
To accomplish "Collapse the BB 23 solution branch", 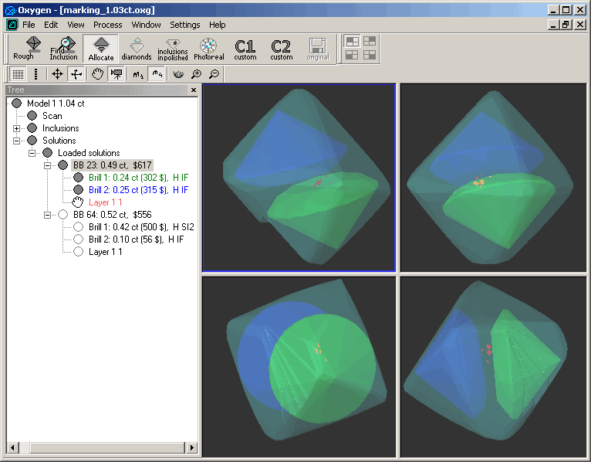I will pyautogui.click(x=48, y=165).
